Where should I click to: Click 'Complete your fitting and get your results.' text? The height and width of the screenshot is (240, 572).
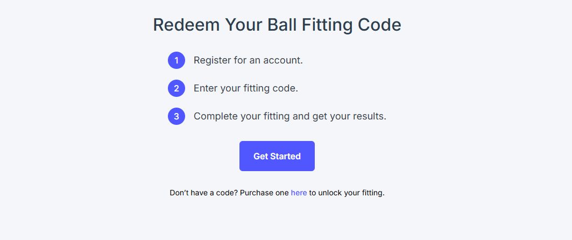pyautogui.click(x=290, y=116)
